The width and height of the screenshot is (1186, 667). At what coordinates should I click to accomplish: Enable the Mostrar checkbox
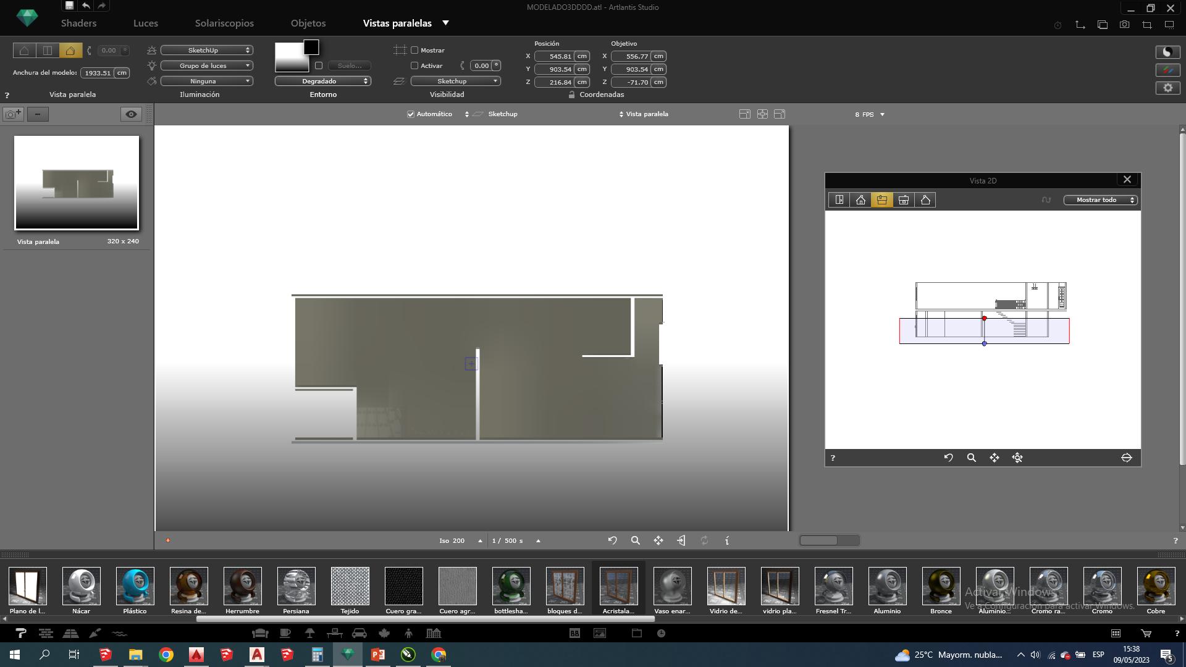(x=414, y=50)
